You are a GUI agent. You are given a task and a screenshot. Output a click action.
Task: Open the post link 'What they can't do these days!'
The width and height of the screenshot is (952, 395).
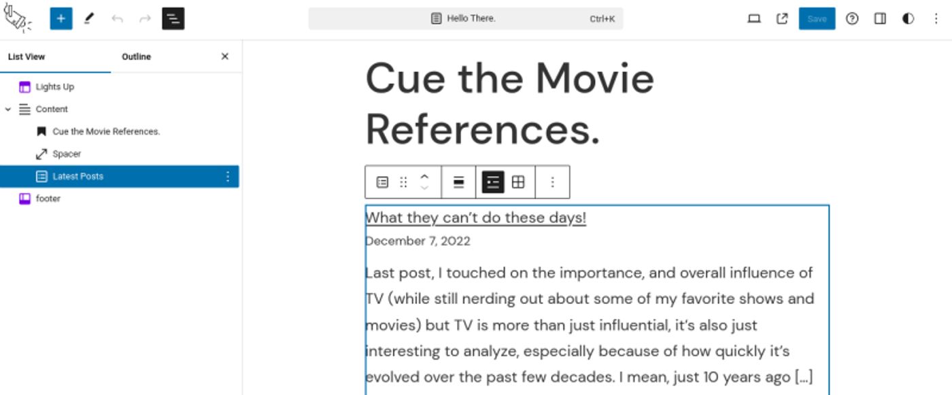click(475, 217)
